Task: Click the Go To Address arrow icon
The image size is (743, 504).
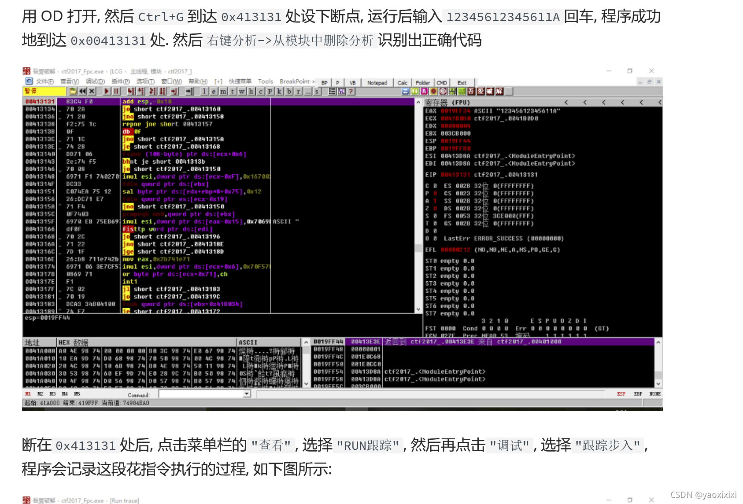Action: [189, 91]
